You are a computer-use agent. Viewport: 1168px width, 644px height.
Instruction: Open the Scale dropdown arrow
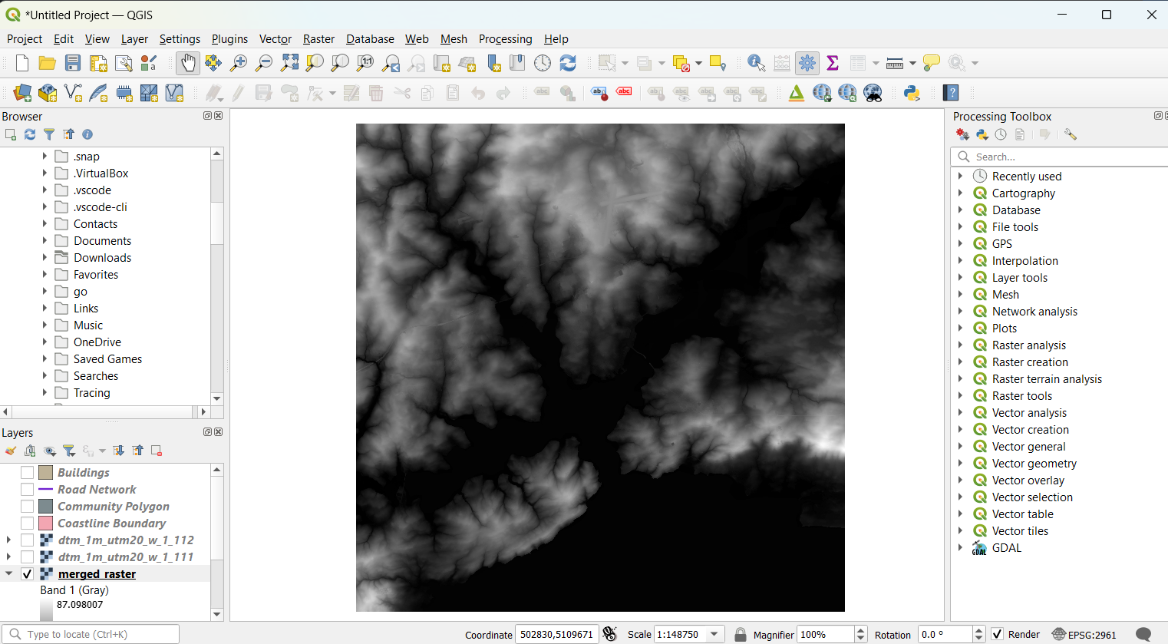coord(714,634)
